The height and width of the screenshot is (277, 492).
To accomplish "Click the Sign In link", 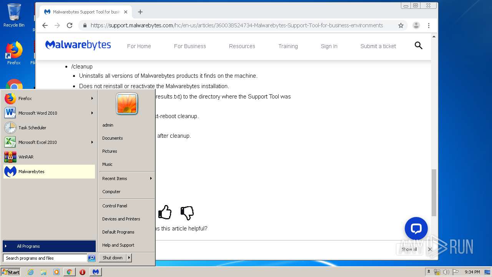I will pyautogui.click(x=329, y=46).
